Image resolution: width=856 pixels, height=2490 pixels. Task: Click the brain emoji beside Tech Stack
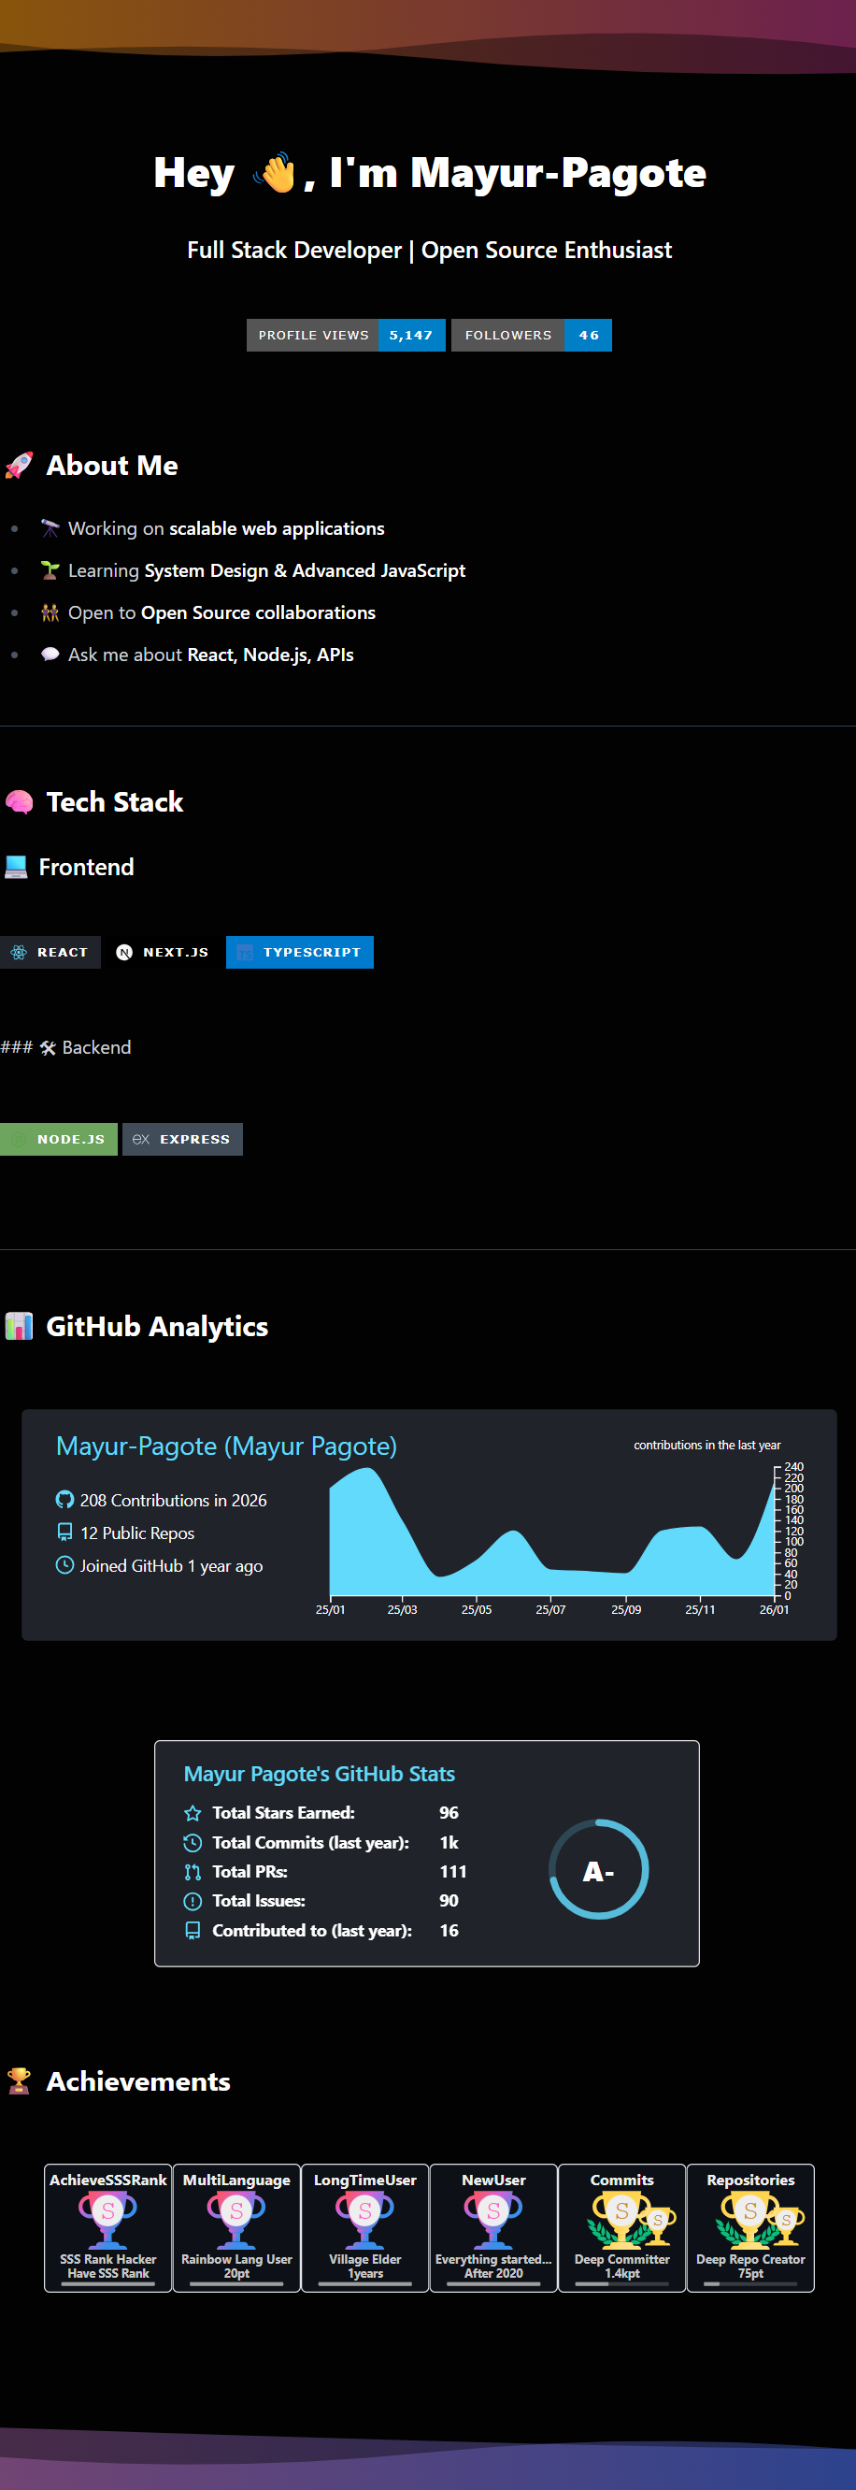19,802
